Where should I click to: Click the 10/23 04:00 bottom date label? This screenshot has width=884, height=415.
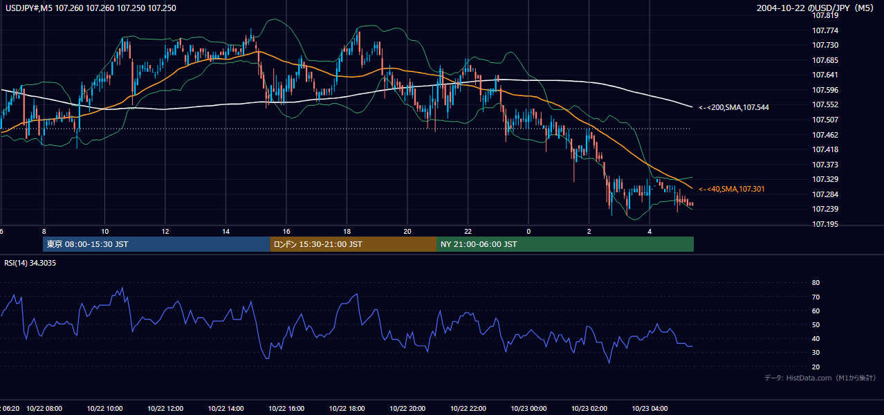(x=650, y=409)
